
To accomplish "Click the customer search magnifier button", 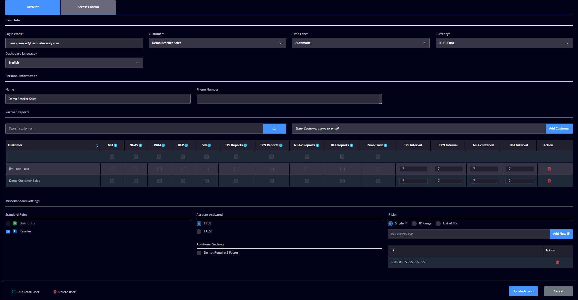I will [274, 129].
